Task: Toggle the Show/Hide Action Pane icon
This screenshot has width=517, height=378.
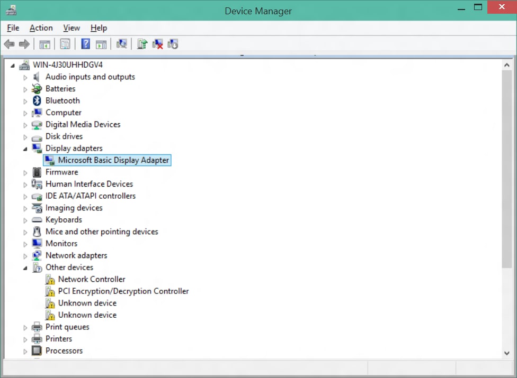Action: point(101,44)
